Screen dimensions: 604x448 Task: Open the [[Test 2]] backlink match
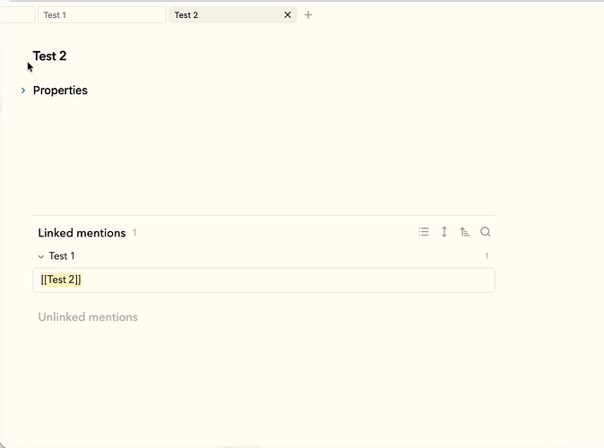pyautogui.click(x=62, y=280)
